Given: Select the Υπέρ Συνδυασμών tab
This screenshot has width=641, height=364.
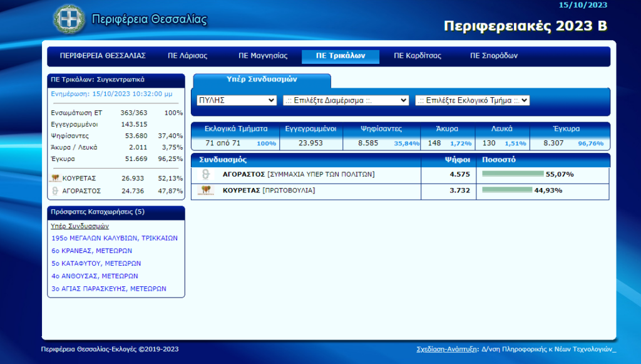Looking at the screenshot, I should [x=262, y=80].
